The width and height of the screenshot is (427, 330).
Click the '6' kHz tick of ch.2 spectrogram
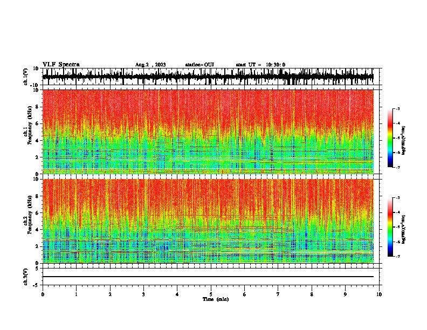(x=37, y=213)
